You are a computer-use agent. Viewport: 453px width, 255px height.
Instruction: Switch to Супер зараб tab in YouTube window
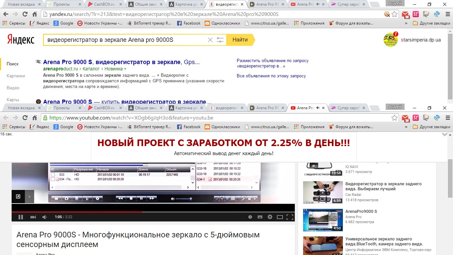tap(348, 108)
